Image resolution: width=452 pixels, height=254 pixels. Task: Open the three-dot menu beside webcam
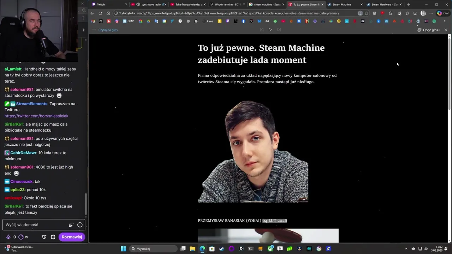83,18
